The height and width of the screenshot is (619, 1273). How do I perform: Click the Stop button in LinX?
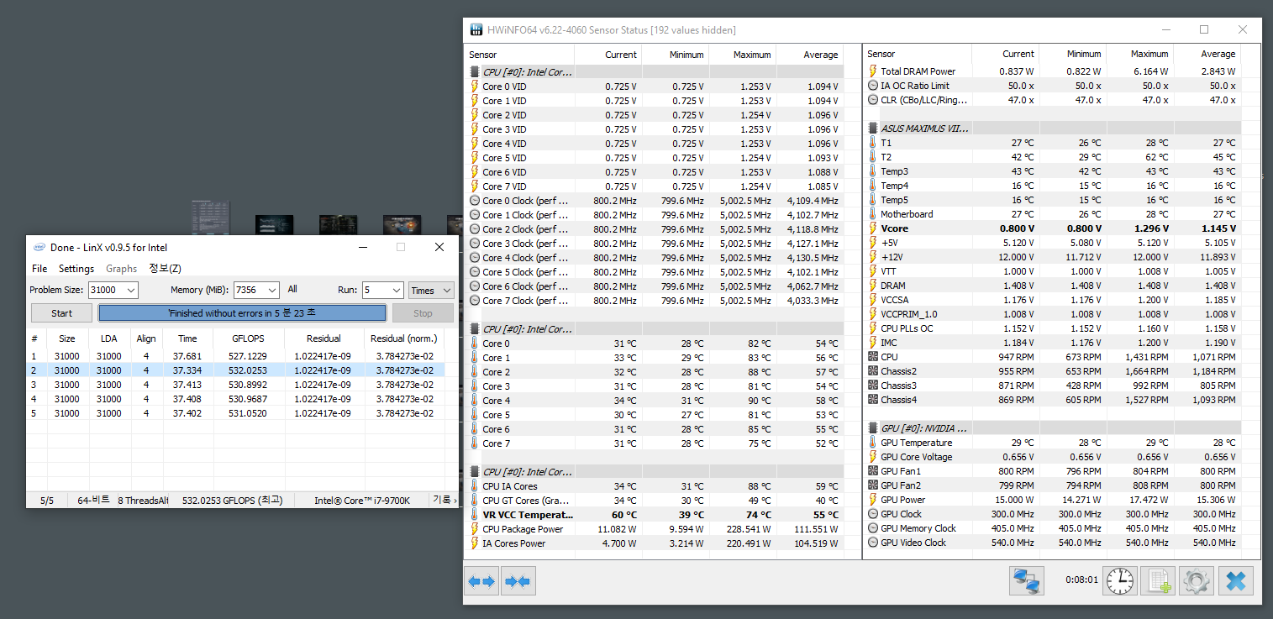(423, 313)
